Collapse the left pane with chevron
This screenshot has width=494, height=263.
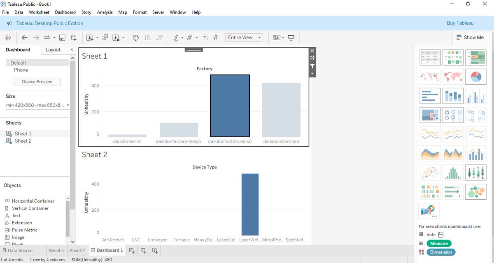tap(72, 49)
